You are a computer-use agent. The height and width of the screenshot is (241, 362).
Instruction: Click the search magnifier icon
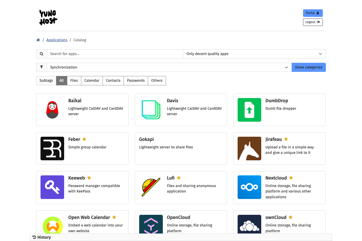click(x=42, y=54)
